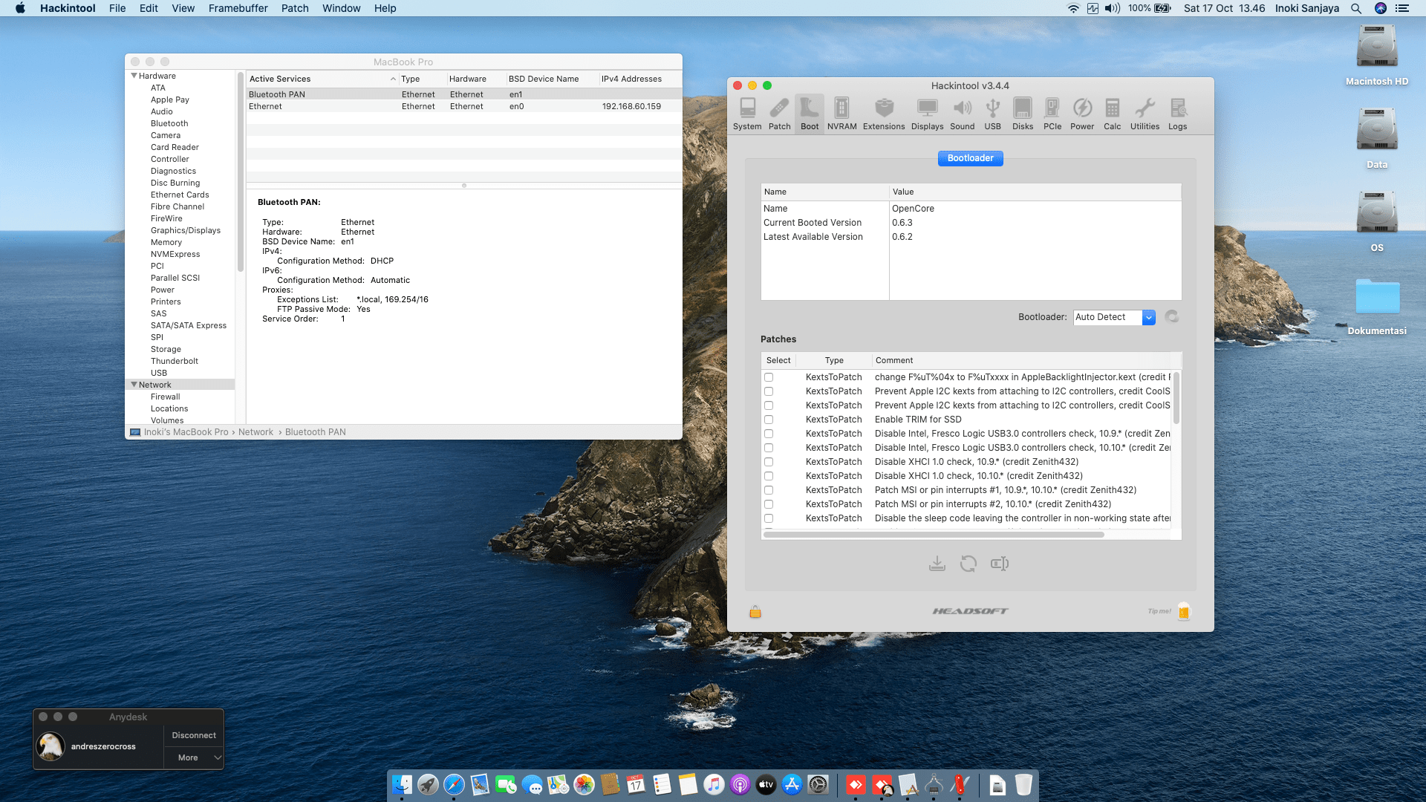
Task: Select Bluetooth in Hardware list
Action: [169, 123]
